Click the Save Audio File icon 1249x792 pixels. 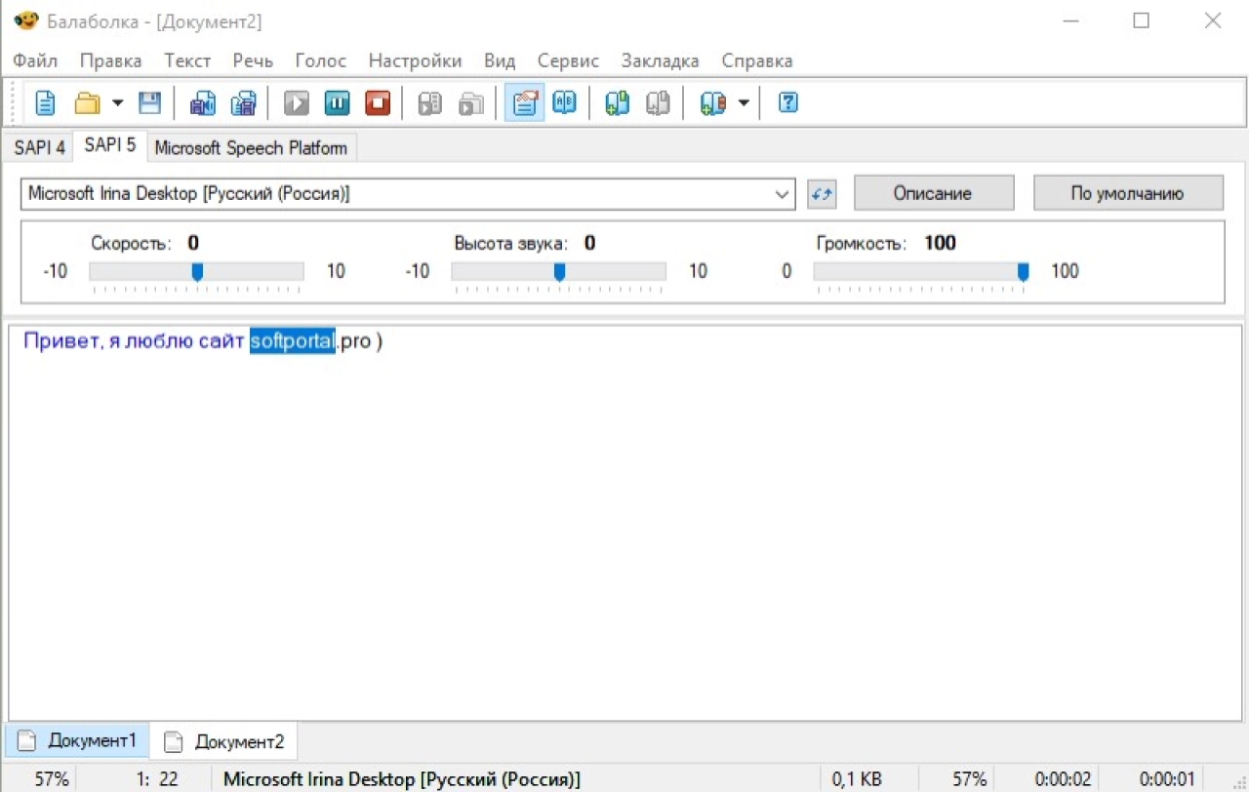point(202,102)
